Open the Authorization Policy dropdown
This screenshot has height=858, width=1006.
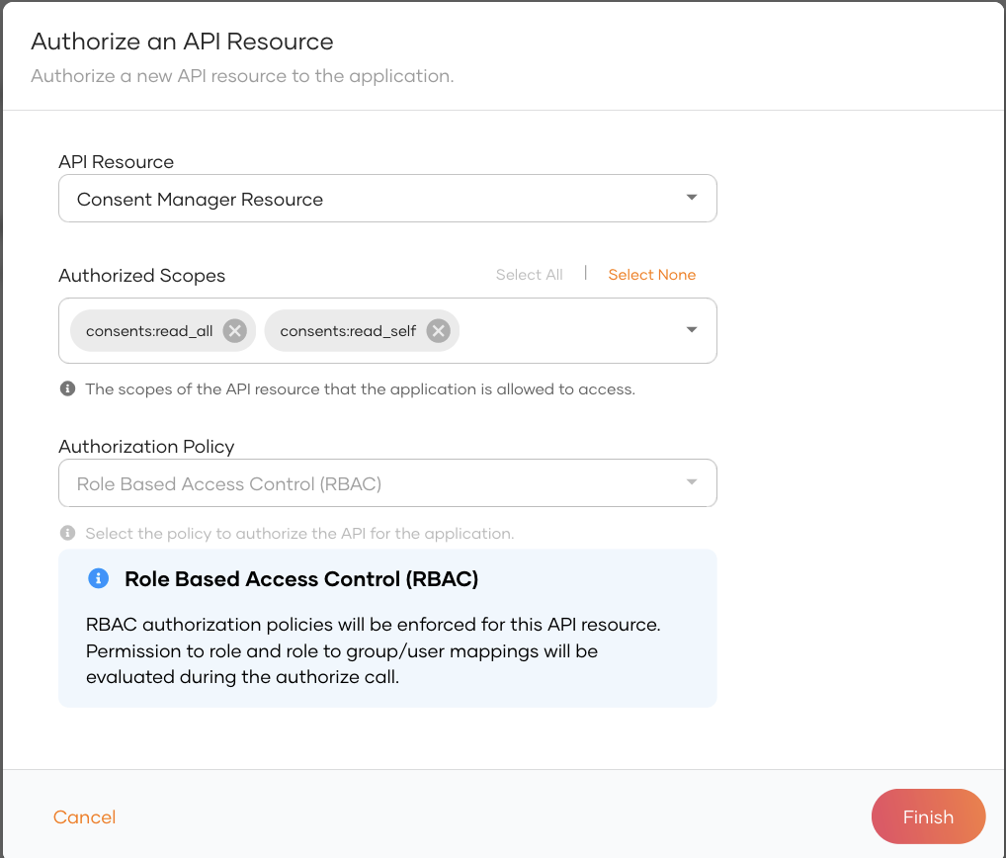coord(691,482)
